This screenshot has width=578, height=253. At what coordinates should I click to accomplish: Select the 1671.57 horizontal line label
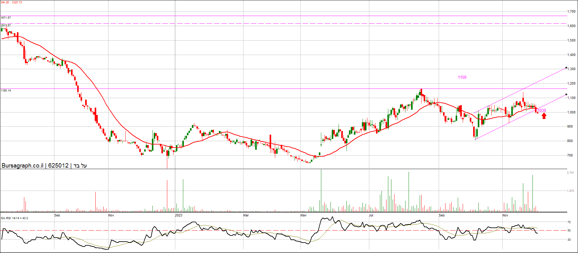tap(6, 18)
